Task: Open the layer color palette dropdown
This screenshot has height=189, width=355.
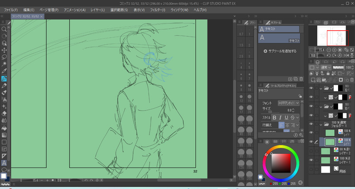Action: [314, 68]
